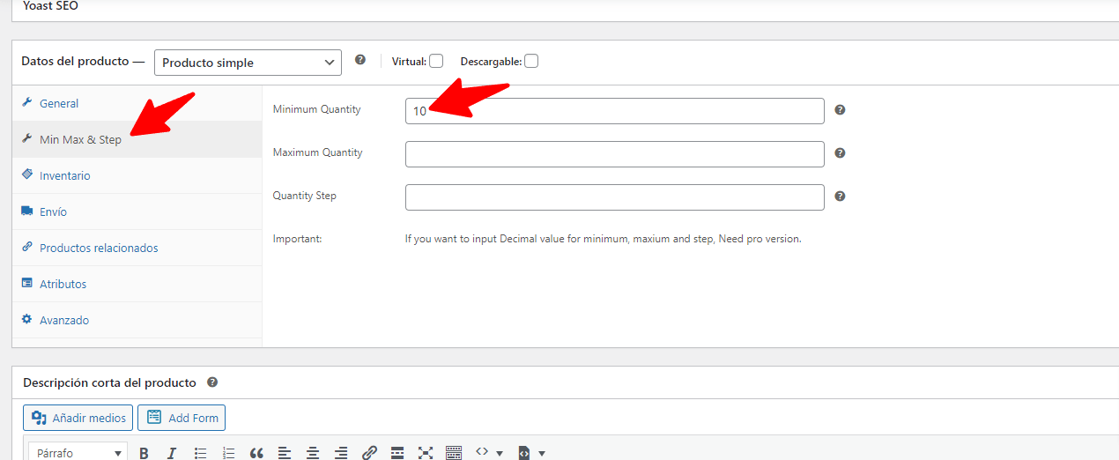Open the Avanzado tab
The height and width of the screenshot is (460, 1119).
137,320
